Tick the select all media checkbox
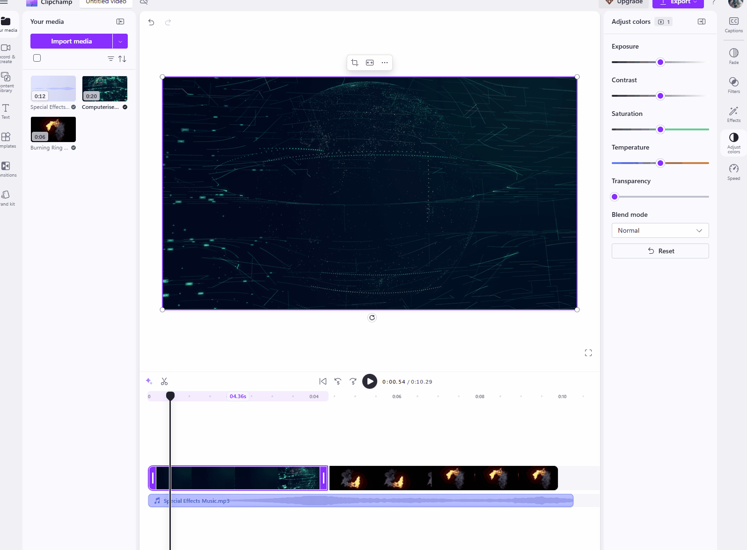Viewport: 747px width, 550px height. (37, 58)
